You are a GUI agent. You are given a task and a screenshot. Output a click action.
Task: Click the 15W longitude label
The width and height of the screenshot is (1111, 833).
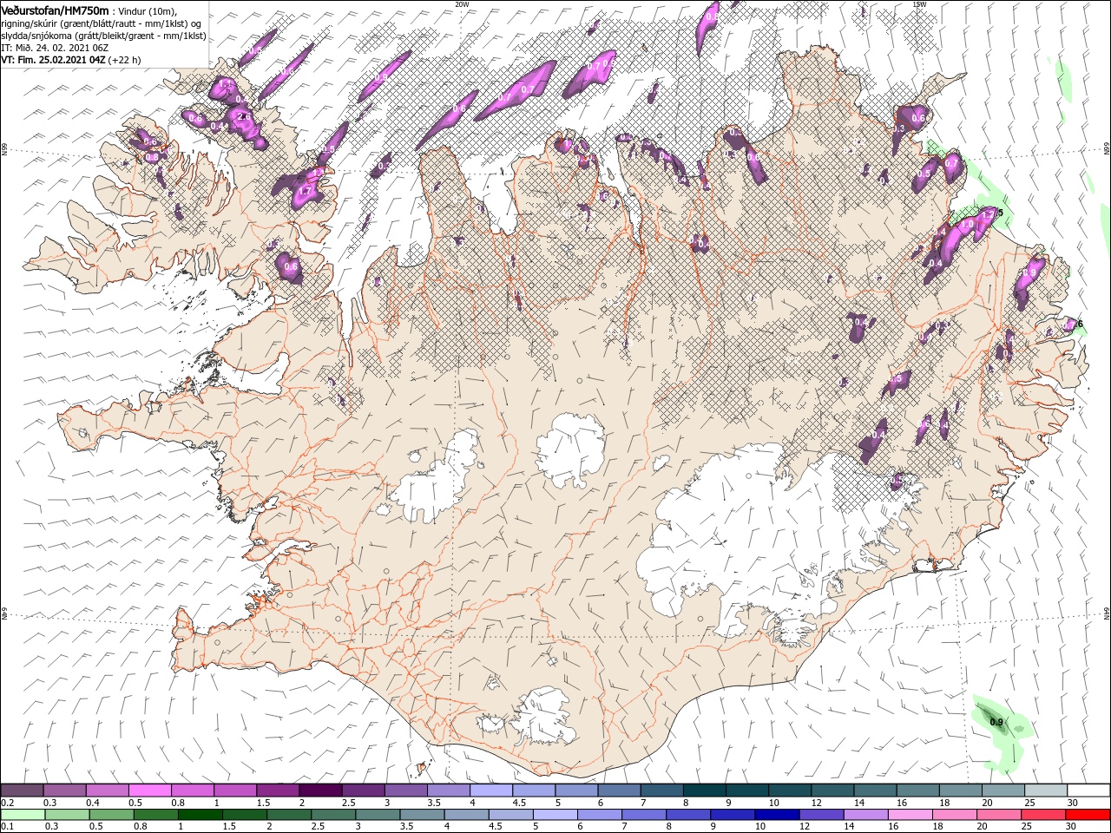pyautogui.click(x=919, y=3)
